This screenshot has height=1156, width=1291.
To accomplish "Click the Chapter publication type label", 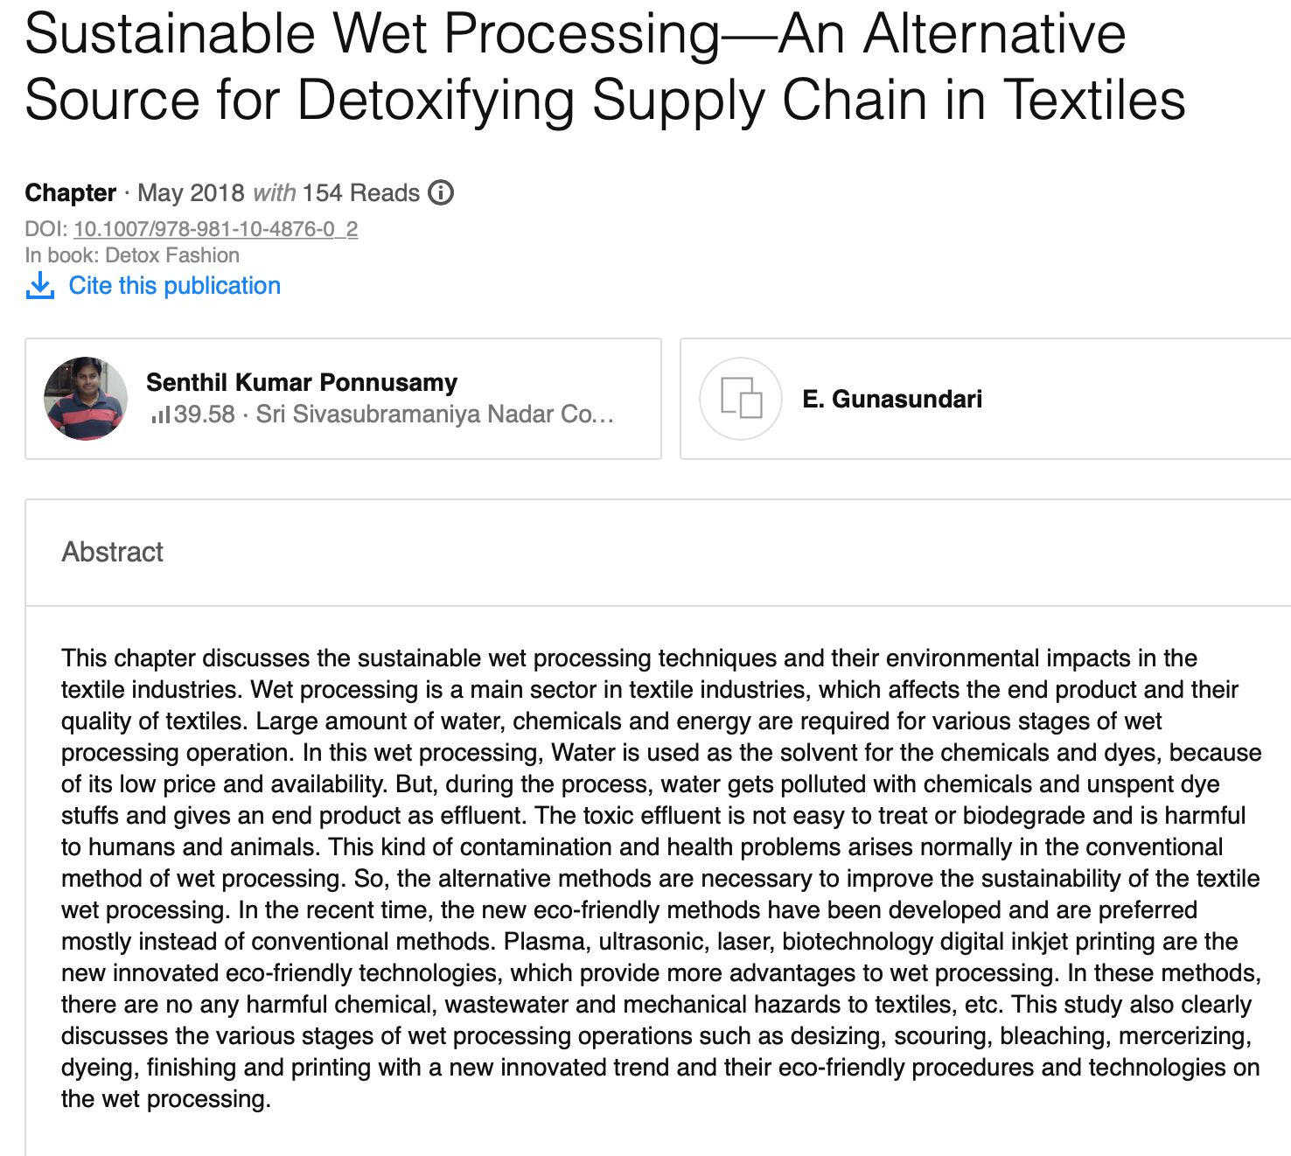I will click(x=70, y=192).
